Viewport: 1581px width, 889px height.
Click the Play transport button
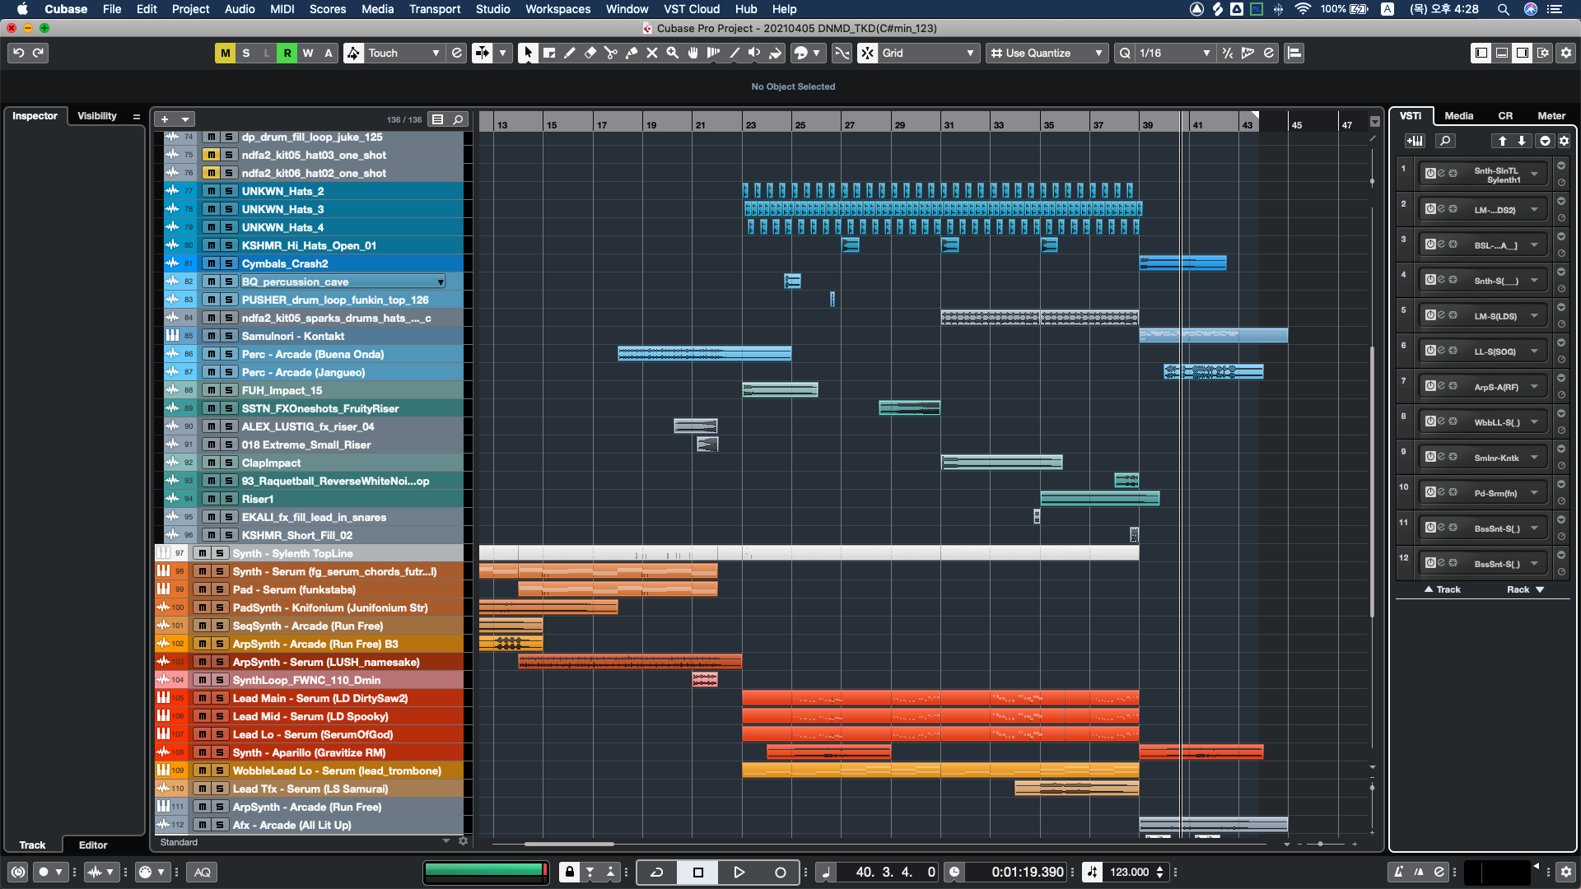[739, 872]
